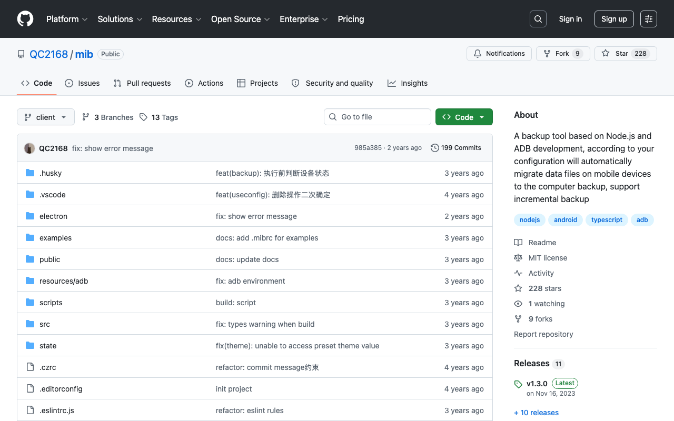Click the Report repository link
Screen dimensions: 674x421
[x=543, y=334]
